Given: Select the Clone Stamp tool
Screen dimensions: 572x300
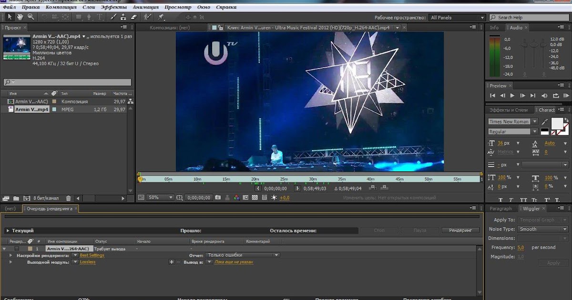Looking at the screenshot, I should [x=123, y=17].
